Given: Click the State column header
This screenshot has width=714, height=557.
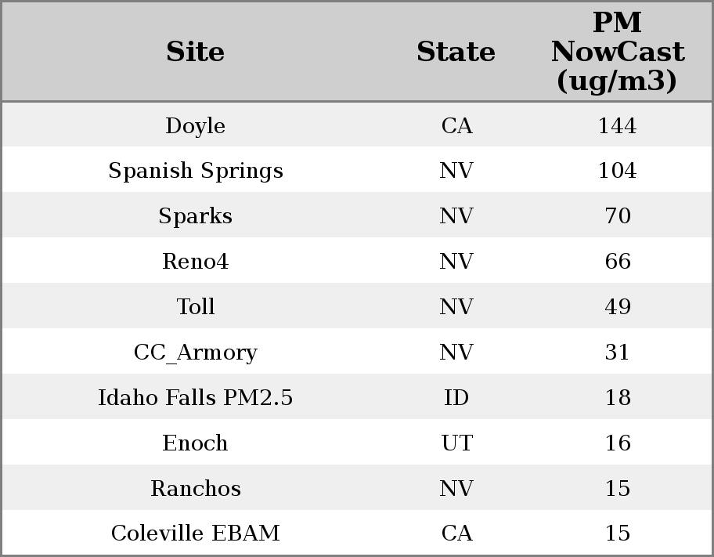Looking at the screenshot, I should click(x=456, y=52).
